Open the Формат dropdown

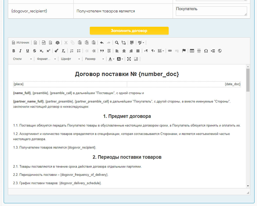(46, 59)
